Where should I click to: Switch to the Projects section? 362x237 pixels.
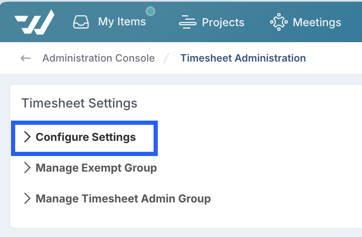pos(223,22)
